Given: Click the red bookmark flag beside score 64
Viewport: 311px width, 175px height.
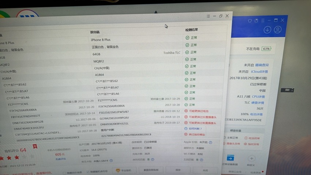Looking at the screenshot, I should tap(35, 147).
